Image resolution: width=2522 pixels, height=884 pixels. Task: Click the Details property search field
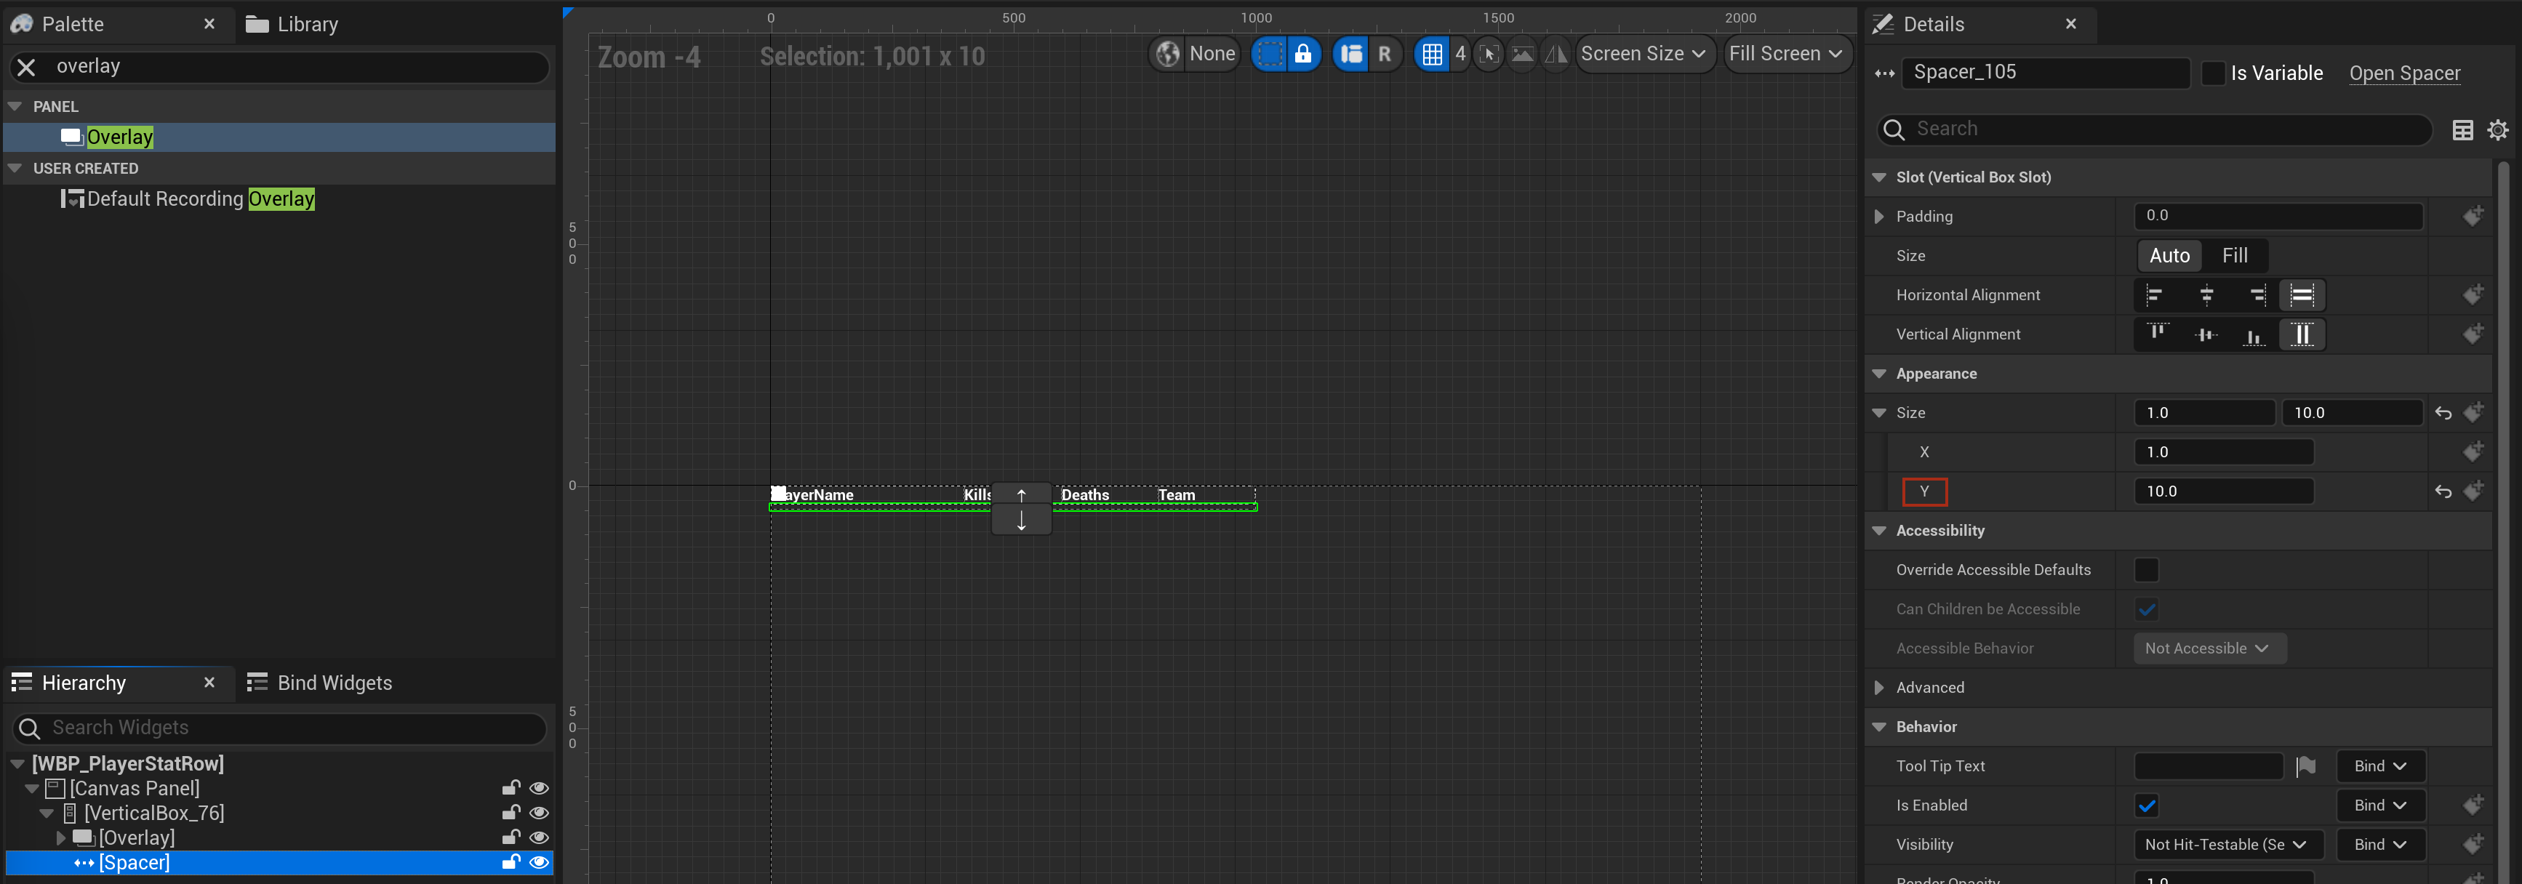click(2154, 129)
